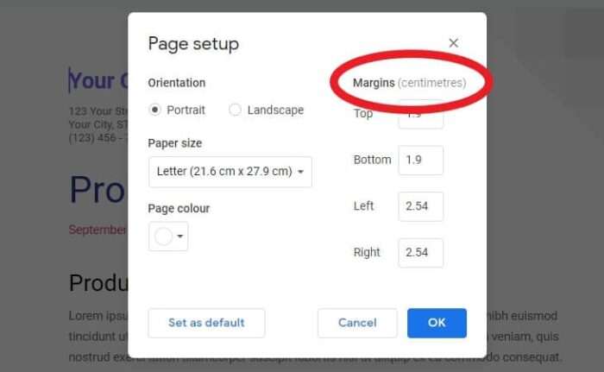Open the Page colour swatch picker
The image size is (604, 372).
(x=168, y=236)
